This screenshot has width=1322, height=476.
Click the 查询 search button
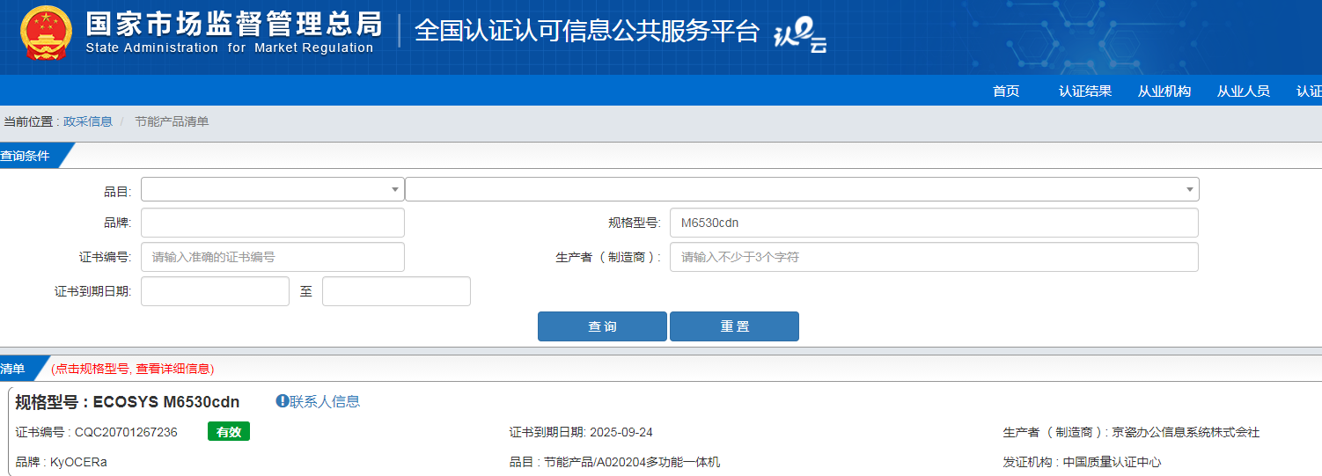(602, 326)
